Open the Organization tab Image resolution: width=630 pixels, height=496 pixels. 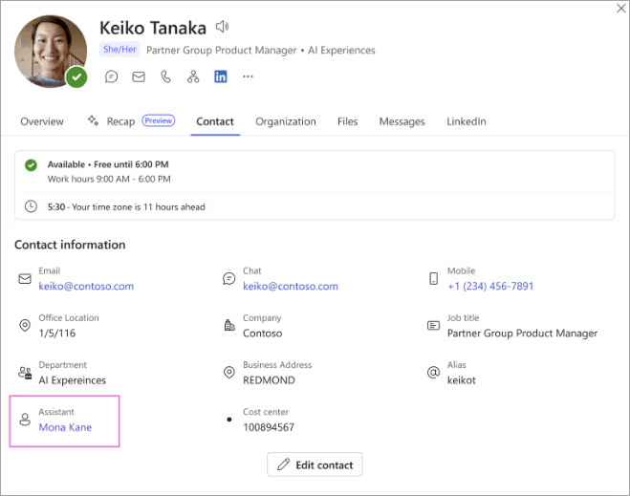coord(286,121)
